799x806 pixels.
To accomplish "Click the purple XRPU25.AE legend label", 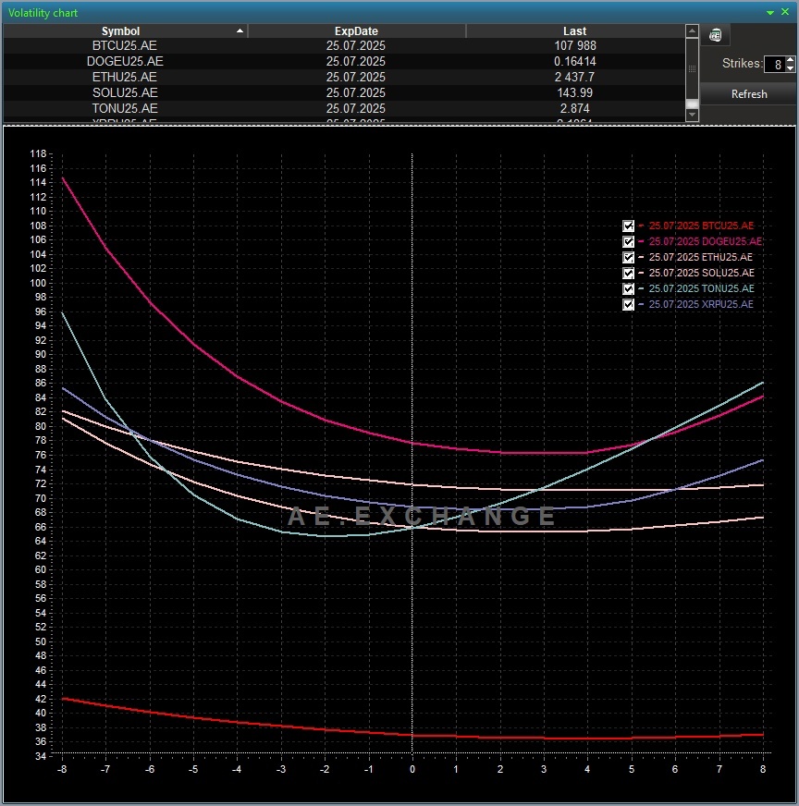I will [x=701, y=304].
